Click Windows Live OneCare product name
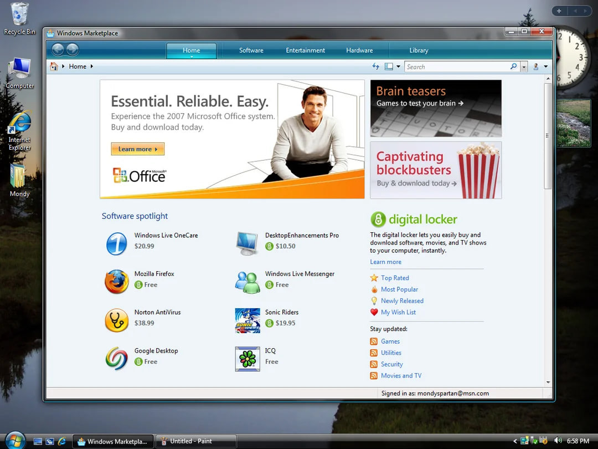 pyautogui.click(x=166, y=235)
